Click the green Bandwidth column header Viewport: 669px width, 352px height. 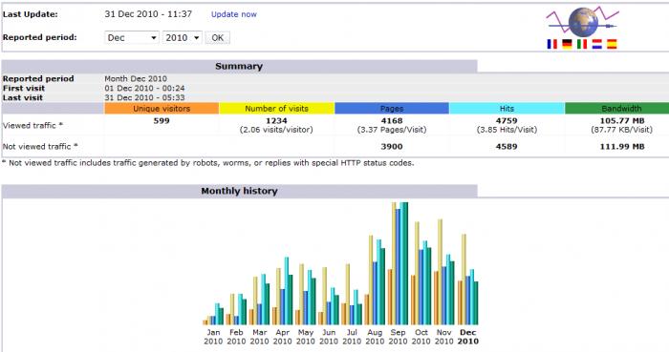tap(617, 108)
